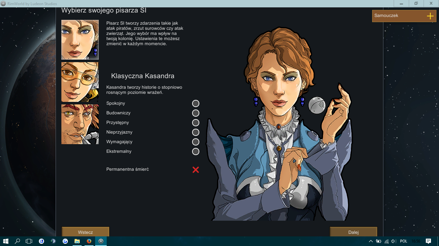Open the volume control in tray
This screenshot has height=246, width=439.
click(x=394, y=241)
